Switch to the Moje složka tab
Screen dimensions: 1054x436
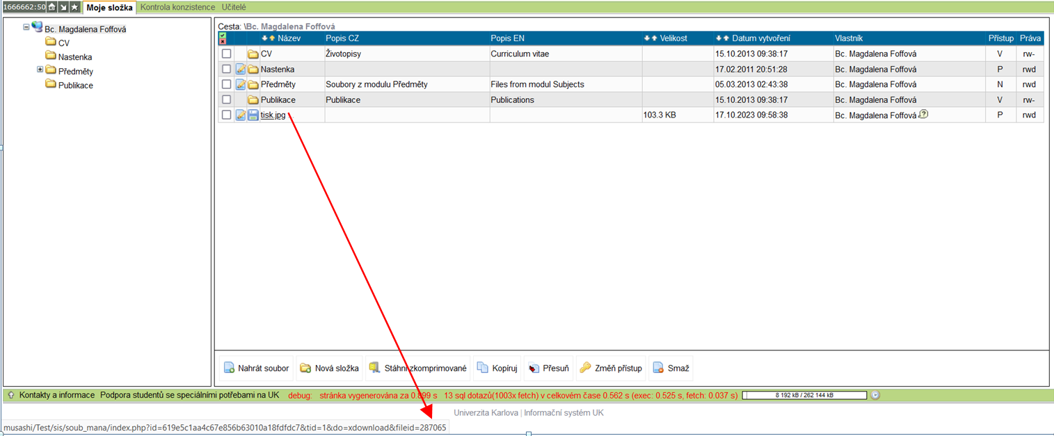tap(109, 7)
